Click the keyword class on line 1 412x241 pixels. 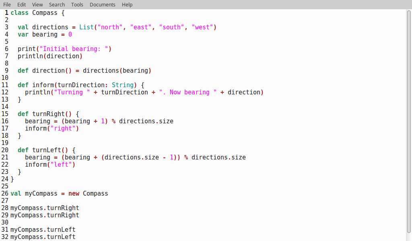point(19,13)
